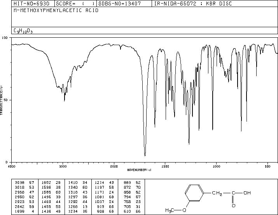Click the C9H10O3 molecular formula

[x=23, y=31]
